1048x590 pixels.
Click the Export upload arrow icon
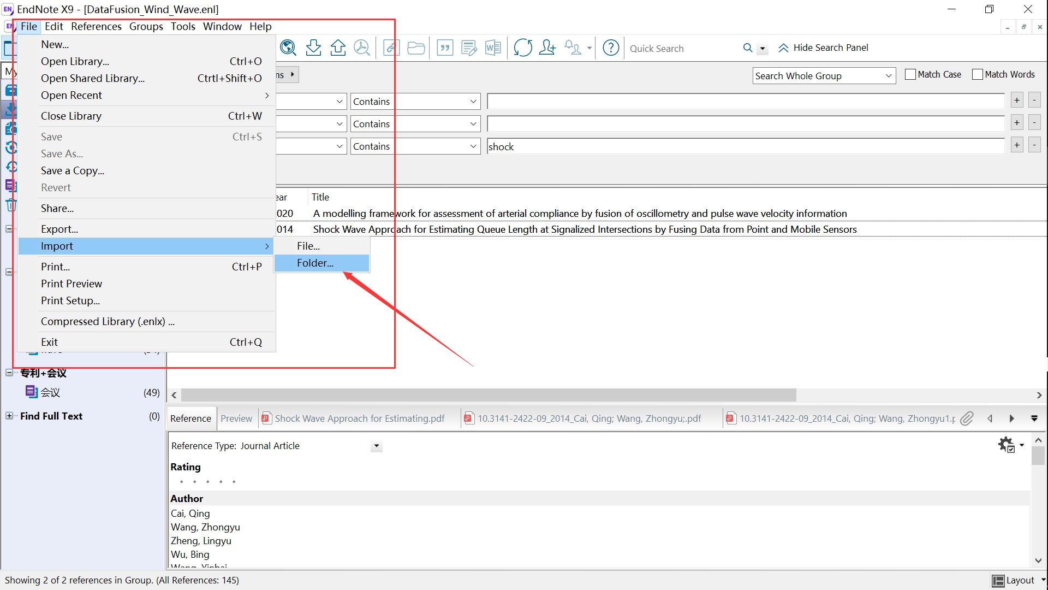[x=338, y=48]
